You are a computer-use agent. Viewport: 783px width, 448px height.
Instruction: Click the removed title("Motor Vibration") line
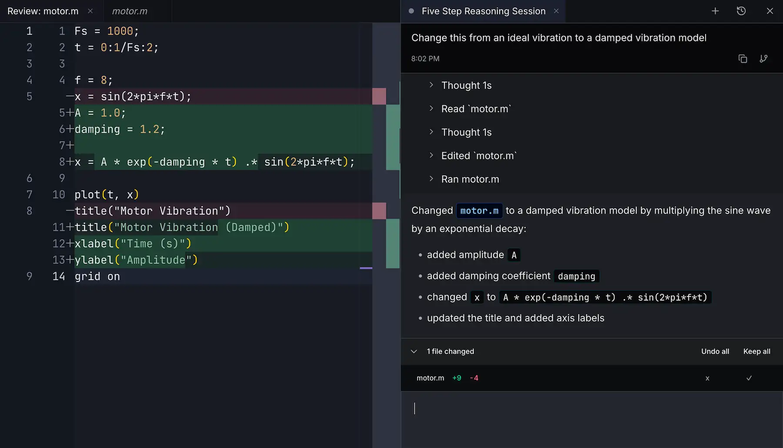(223, 211)
